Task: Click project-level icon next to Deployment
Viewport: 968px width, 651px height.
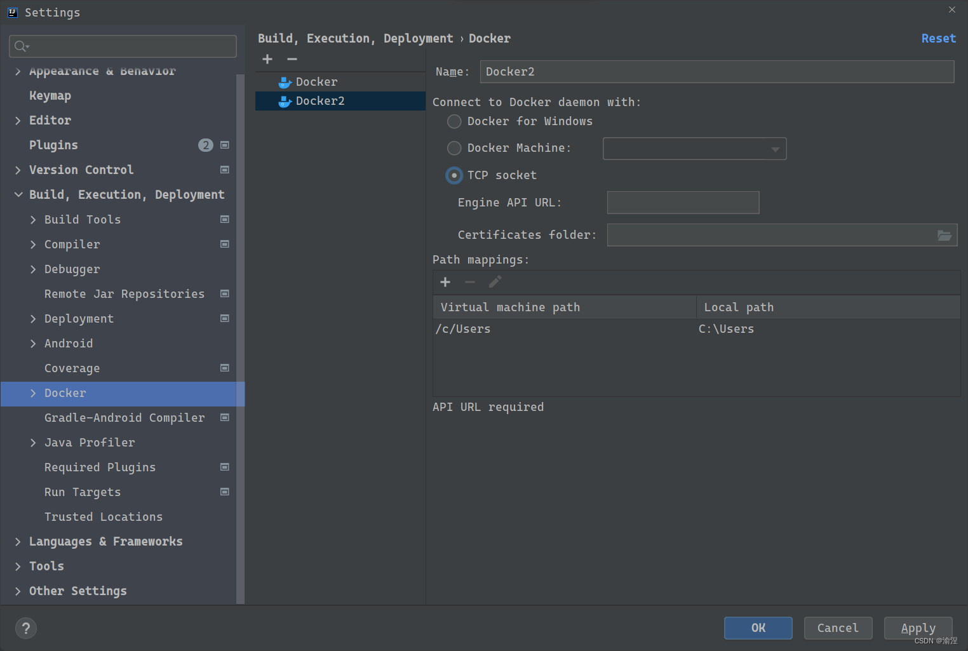Action: click(224, 318)
